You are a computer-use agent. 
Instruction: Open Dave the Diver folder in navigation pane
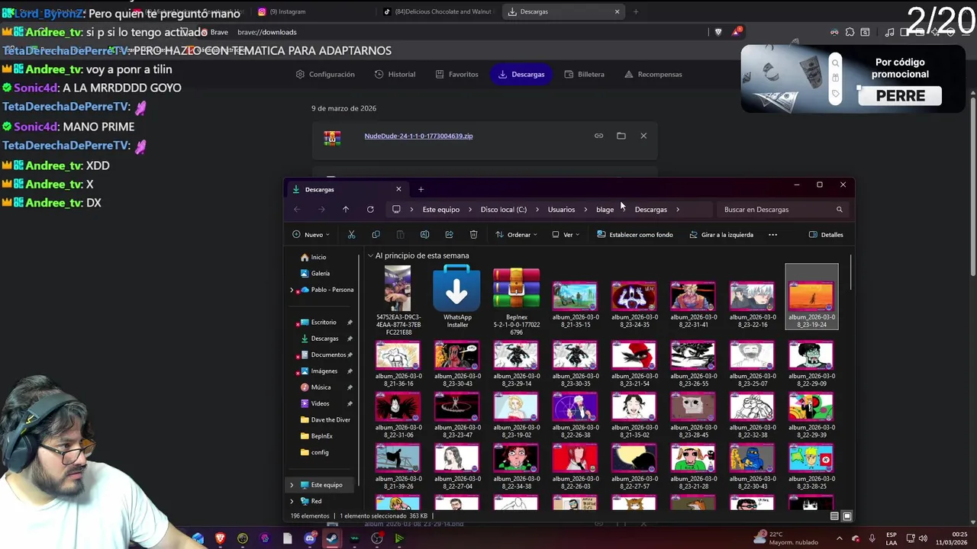coord(331,420)
